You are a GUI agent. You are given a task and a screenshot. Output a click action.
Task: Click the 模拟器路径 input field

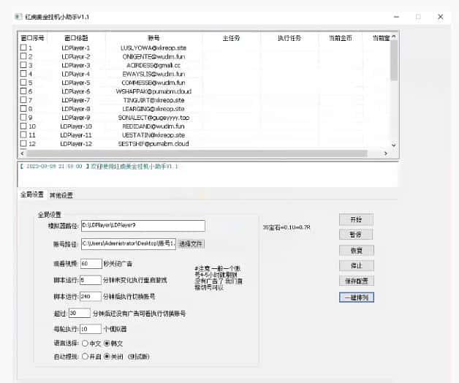tap(142, 226)
